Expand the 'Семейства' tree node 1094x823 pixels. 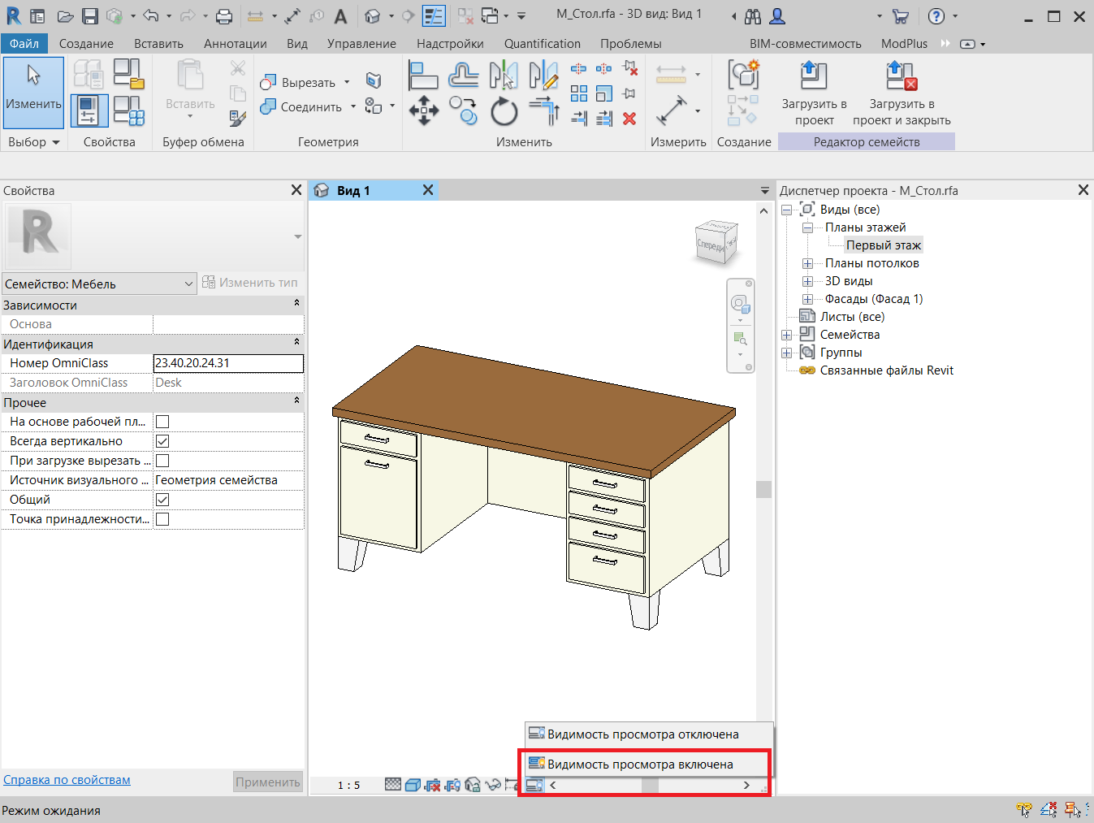(786, 335)
